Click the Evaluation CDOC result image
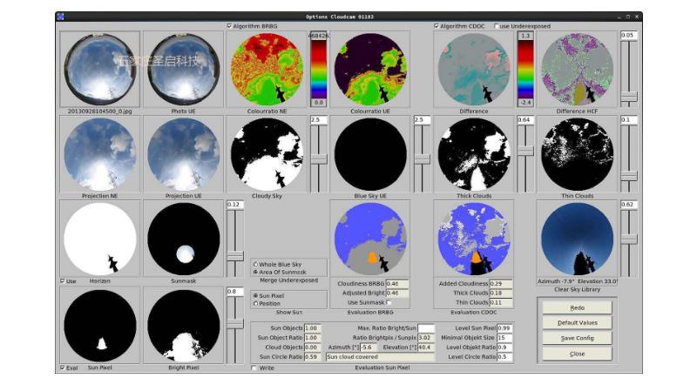The image size is (697, 385). coord(474,239)
